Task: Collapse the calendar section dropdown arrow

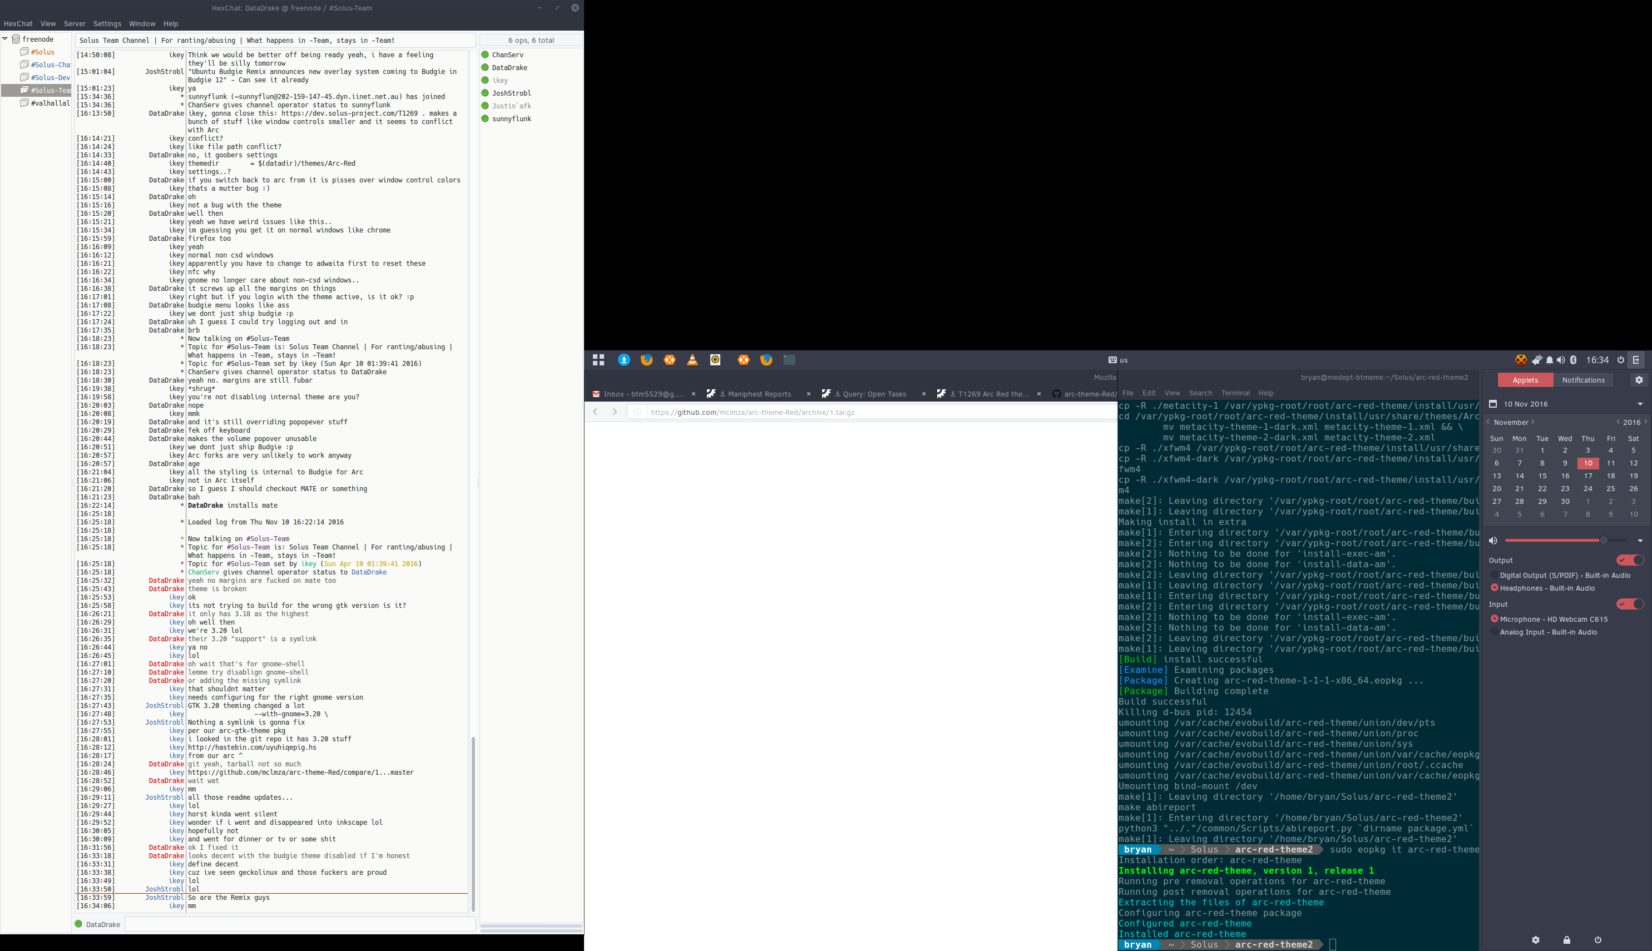Action: click(x=1640, y=404)
